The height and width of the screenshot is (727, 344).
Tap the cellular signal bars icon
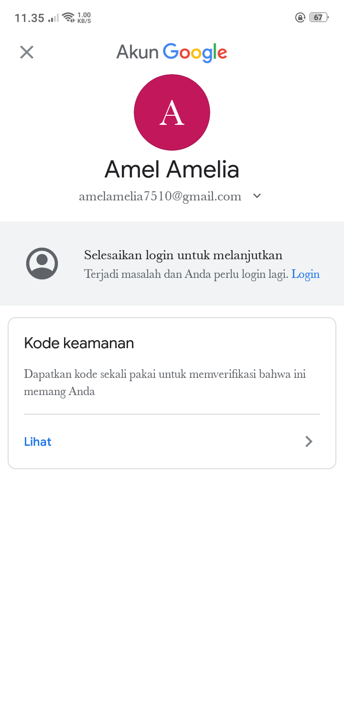[54, 18]
